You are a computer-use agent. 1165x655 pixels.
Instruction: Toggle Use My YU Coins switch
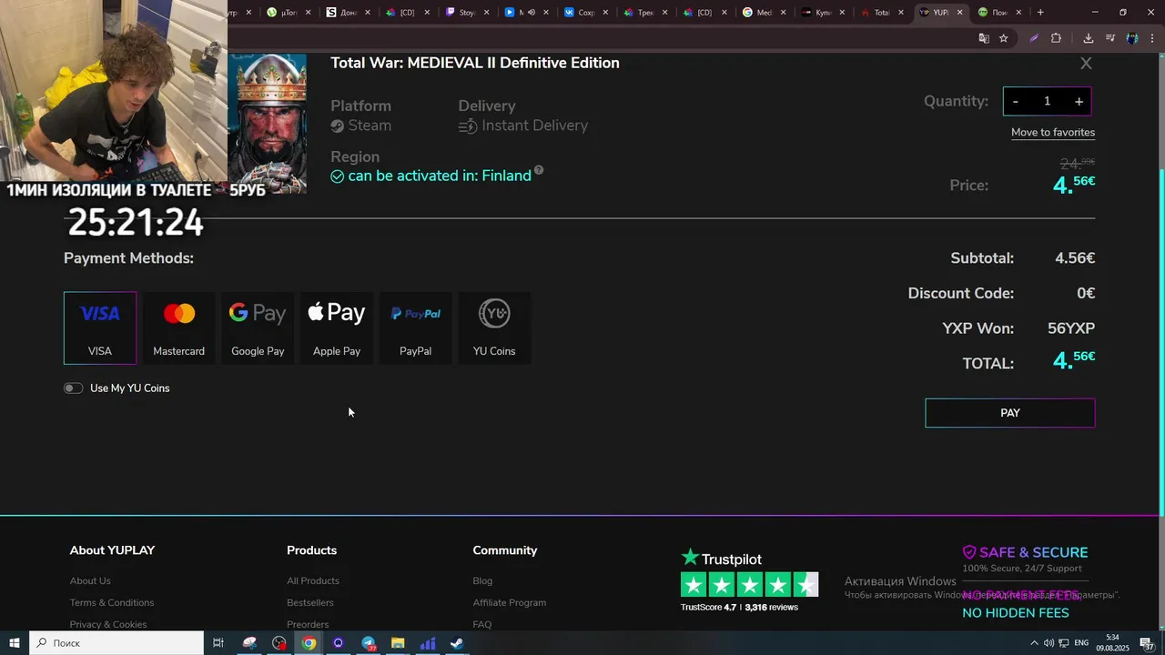click(x=73, y=388)
